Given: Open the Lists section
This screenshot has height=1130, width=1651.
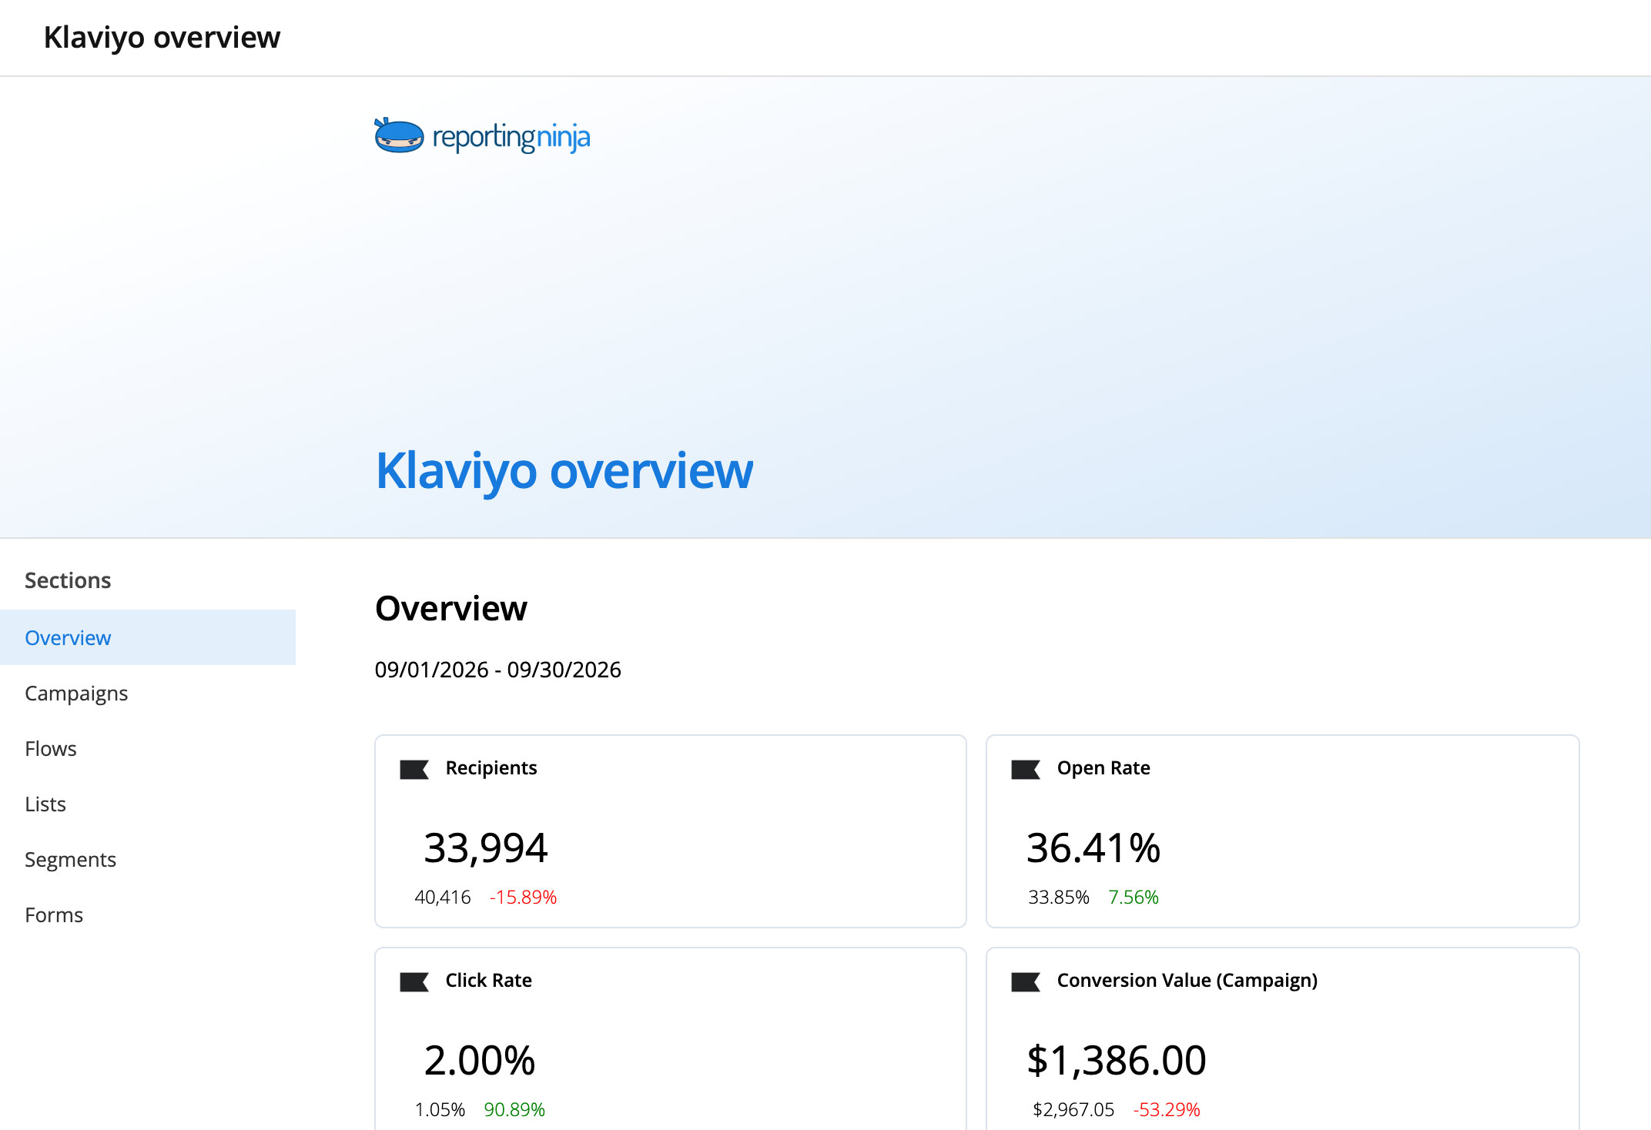Looking at the screenshot, I should pos(148,804).
